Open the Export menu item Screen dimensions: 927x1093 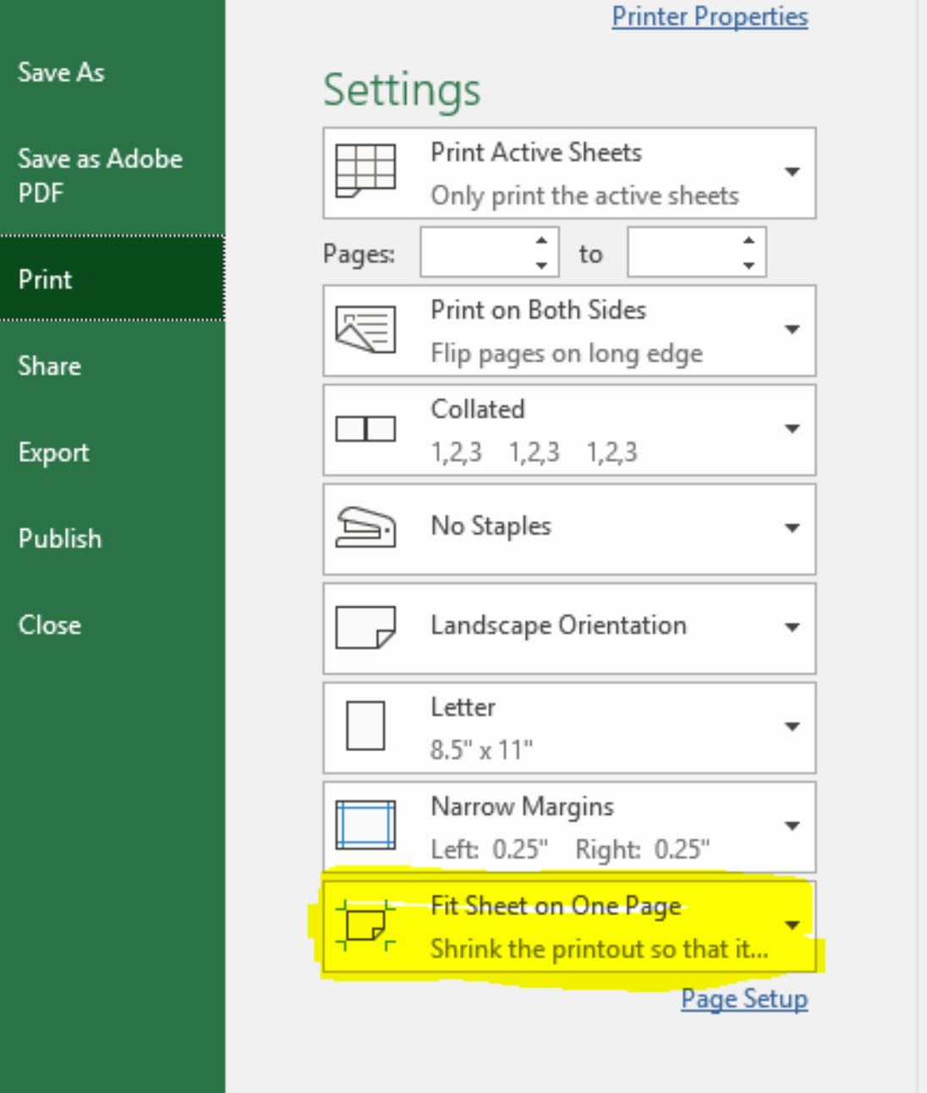coord(53,453)
